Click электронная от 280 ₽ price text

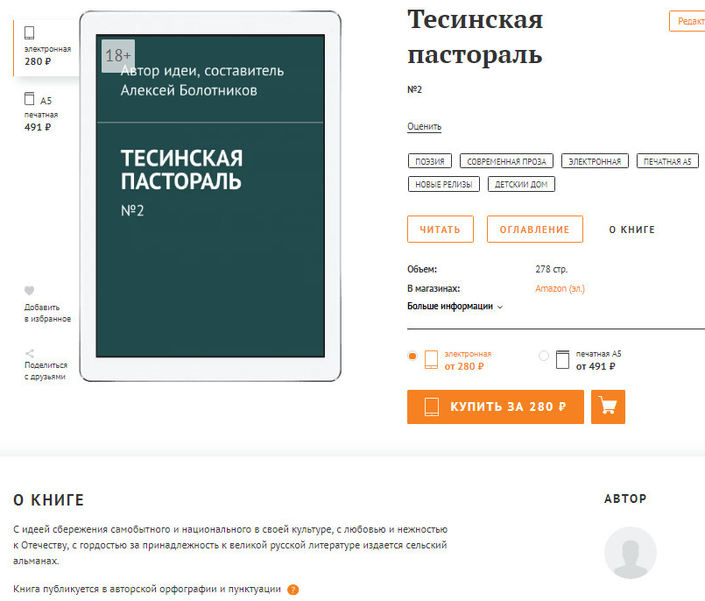click(468, 360)
